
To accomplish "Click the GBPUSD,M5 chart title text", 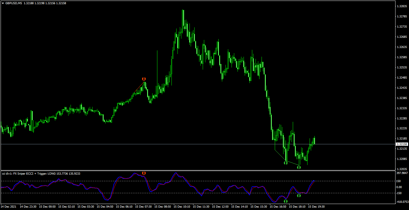I will pyautogui.click(x=14, y=3).
